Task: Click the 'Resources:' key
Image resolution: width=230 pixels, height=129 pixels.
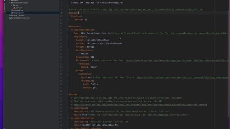Action: (75, 27)
